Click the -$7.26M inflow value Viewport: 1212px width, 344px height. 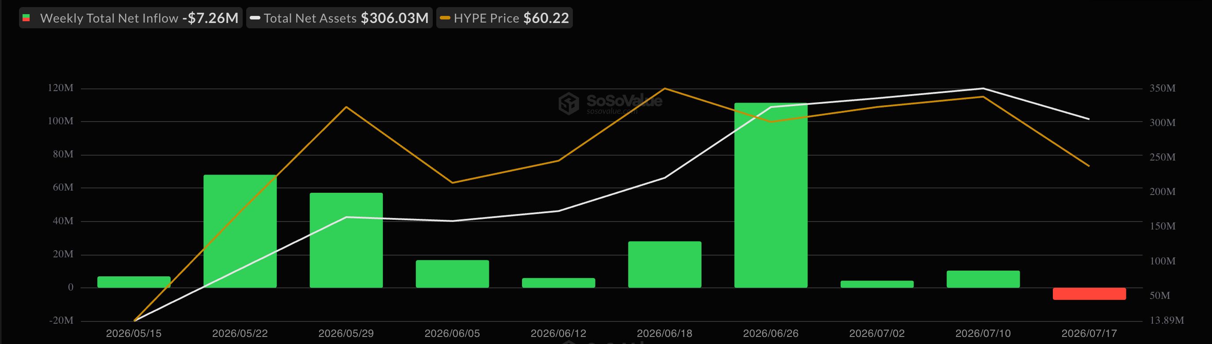point(210,18)
